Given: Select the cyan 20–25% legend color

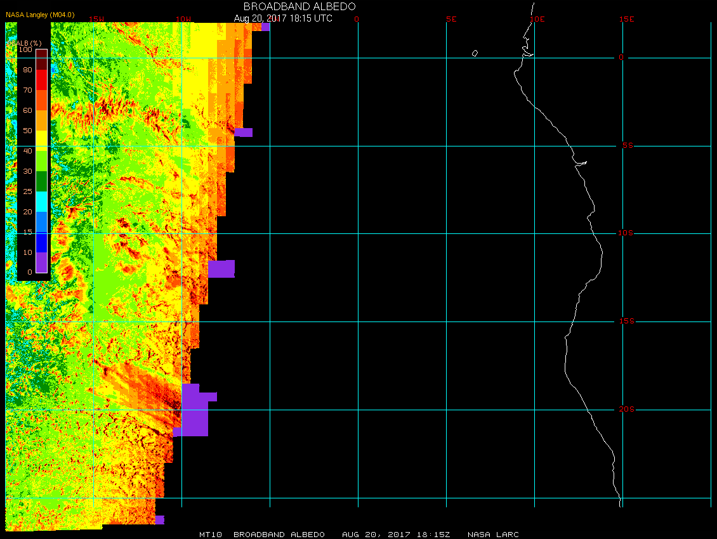Looking at the screenshot, I should [41, 202].
